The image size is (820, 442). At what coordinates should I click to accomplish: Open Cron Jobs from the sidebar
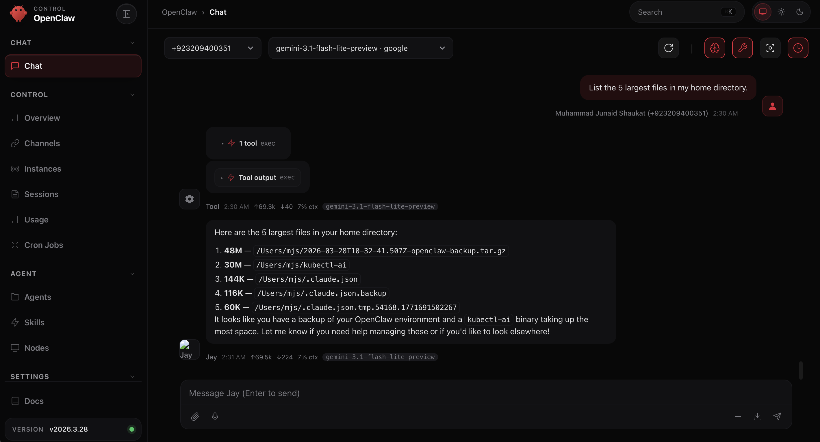tap(44, 245)
